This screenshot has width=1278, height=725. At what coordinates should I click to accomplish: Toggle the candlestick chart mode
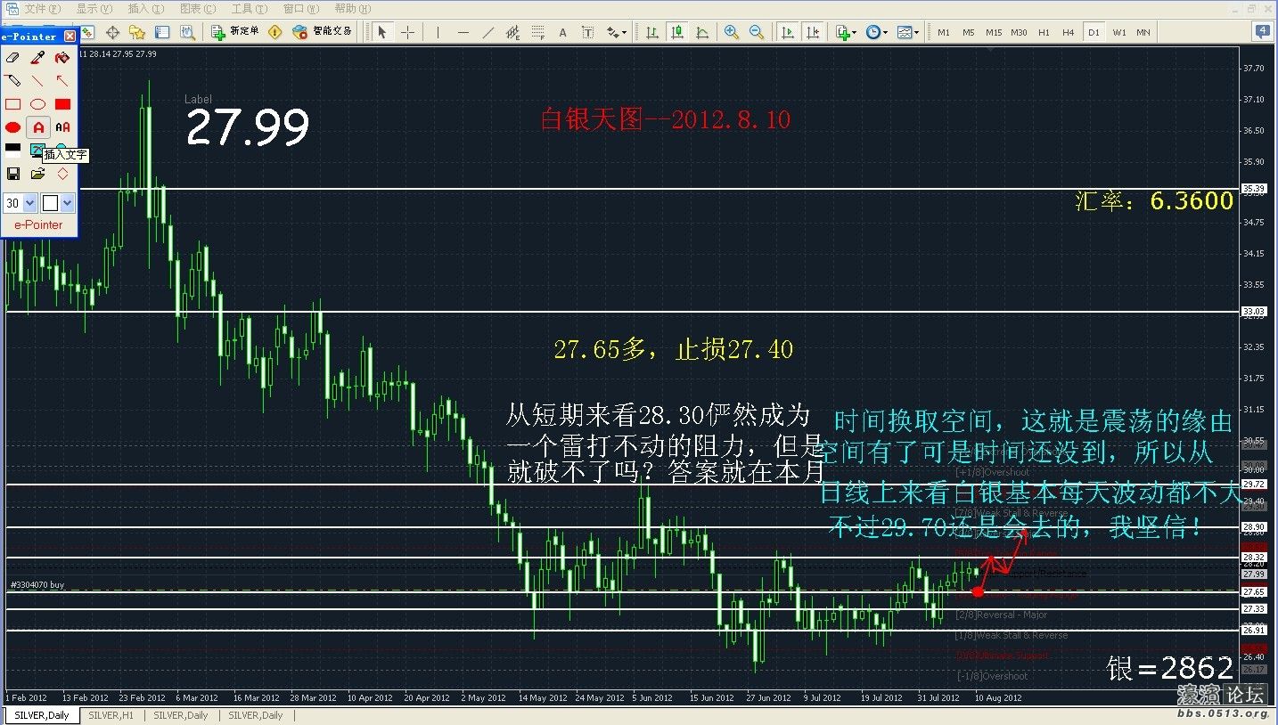pyautogui.click(x=677, y=32)
